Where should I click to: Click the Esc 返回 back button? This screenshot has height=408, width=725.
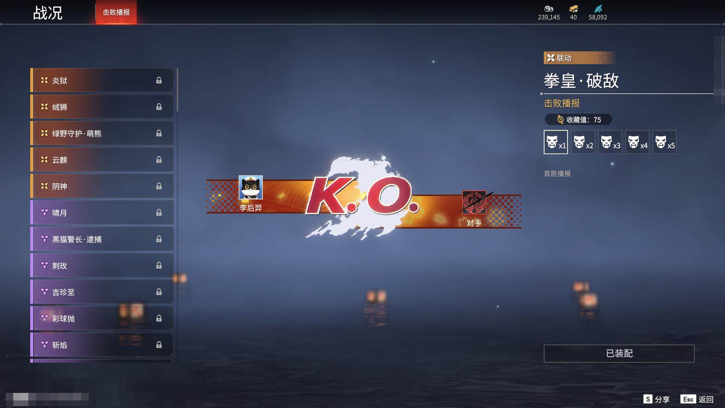(x=697, y=399)
